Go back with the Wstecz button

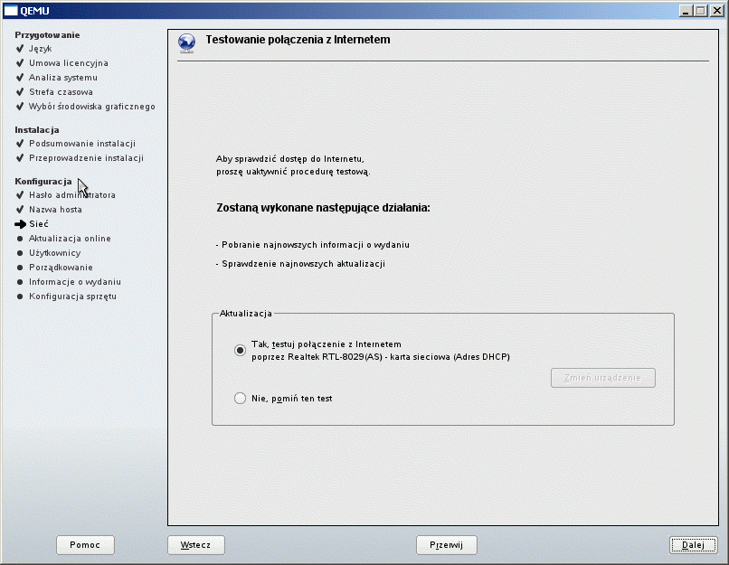pos(195,545)
